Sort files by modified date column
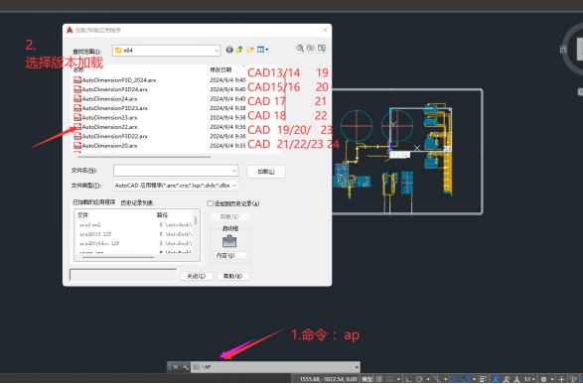The width and height of the screenshot is (583, 384). pyautogui.click(x=220, y=69)
